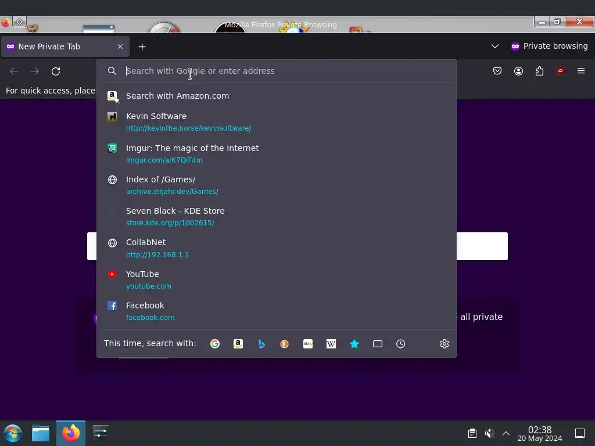This screenshot has height=446, width=595.
Task: Go forward with the right arrow
Action: point(35,71)
